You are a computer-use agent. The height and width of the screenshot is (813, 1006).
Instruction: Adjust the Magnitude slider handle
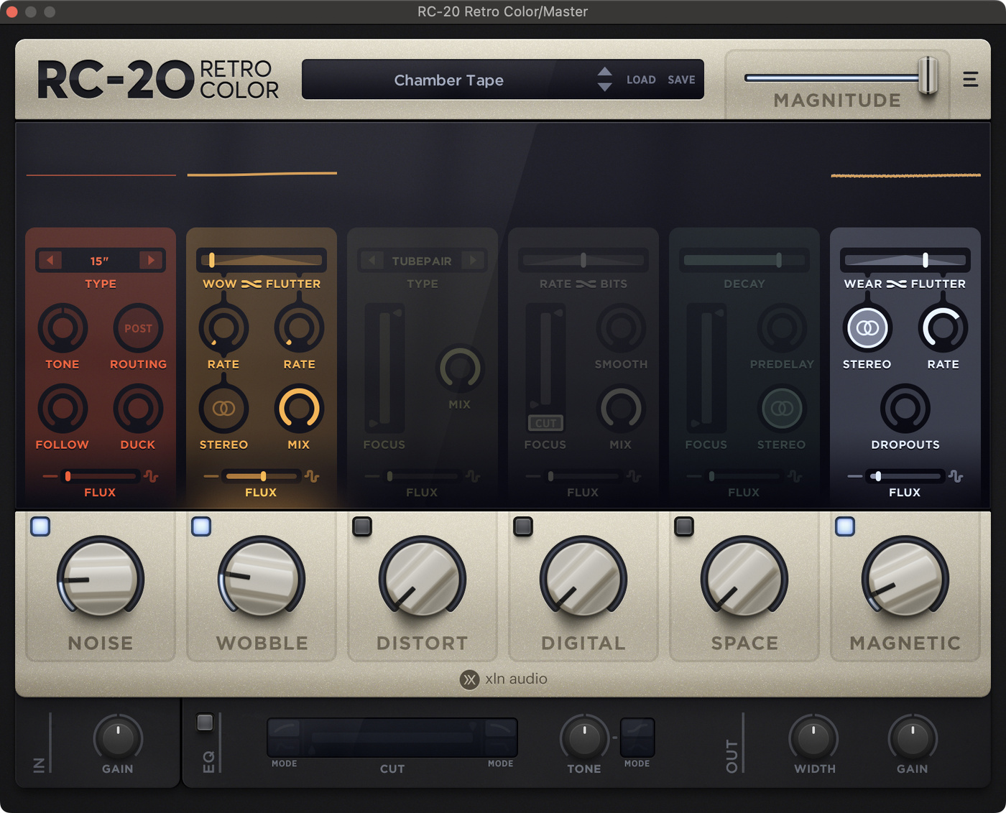click(928, 75)
